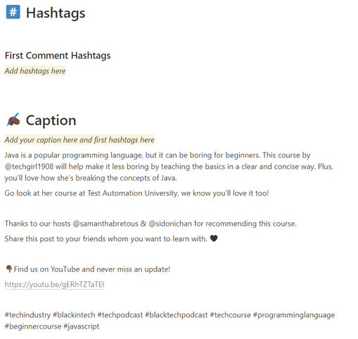Viewport: 358px width, 339px height.
Task: Click the #techindustry hashtag
Action: (x=27, y=314)
